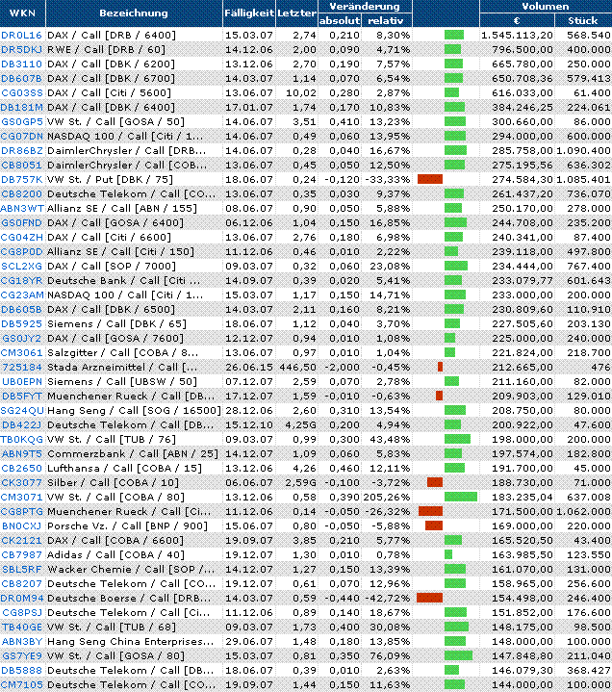Open WKN link DR5DKJ

(x=21, y=49)
